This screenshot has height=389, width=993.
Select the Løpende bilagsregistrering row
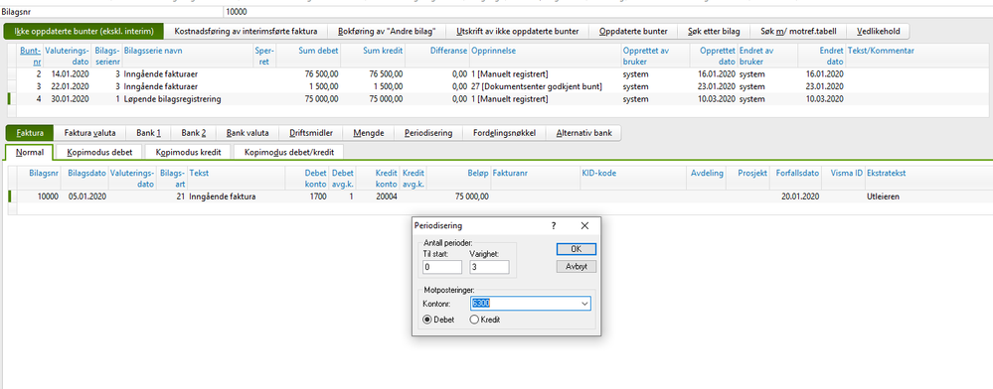[x=498, y=99]
